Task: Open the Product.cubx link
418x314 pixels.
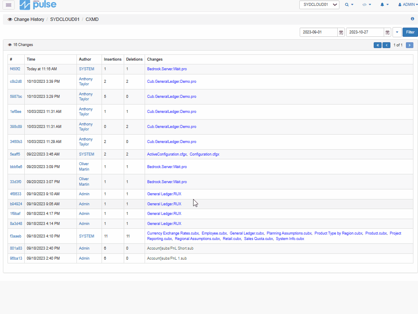Action: (376, 233)
